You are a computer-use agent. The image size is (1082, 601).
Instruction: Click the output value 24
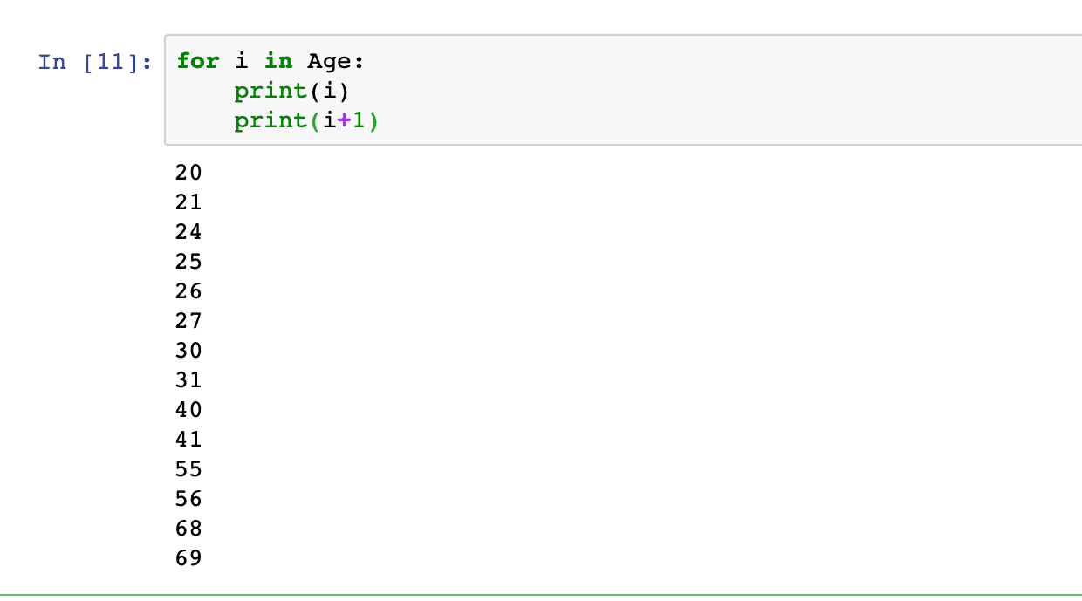coord(188,232)
